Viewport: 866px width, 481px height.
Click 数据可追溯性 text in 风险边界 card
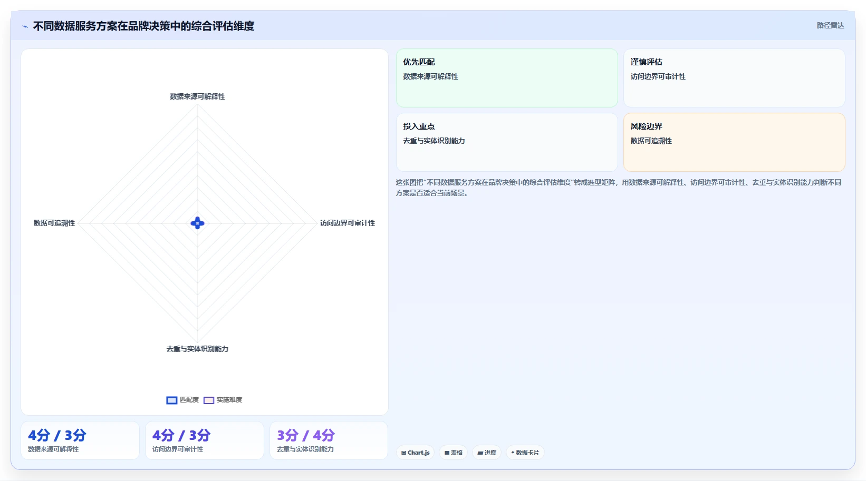click(651, 141)
